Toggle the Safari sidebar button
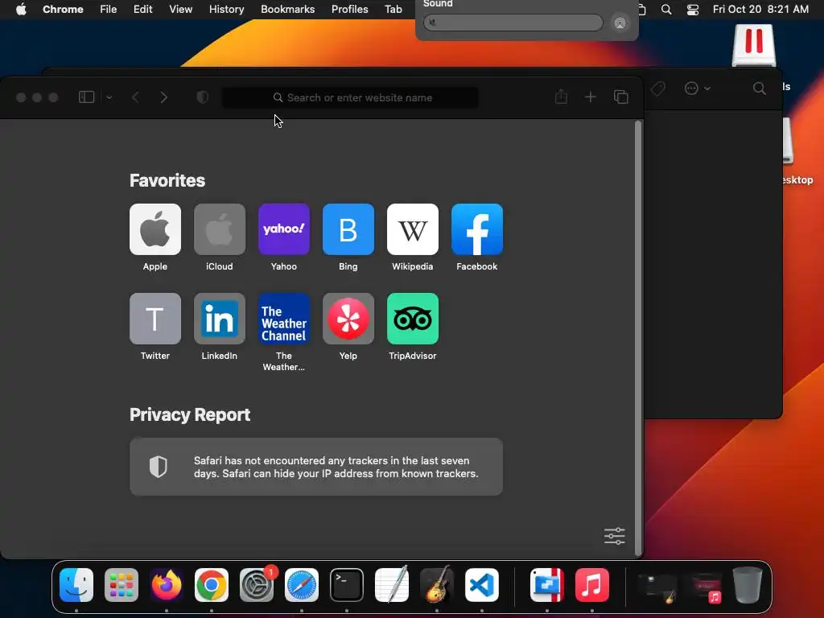 (86, 97)
